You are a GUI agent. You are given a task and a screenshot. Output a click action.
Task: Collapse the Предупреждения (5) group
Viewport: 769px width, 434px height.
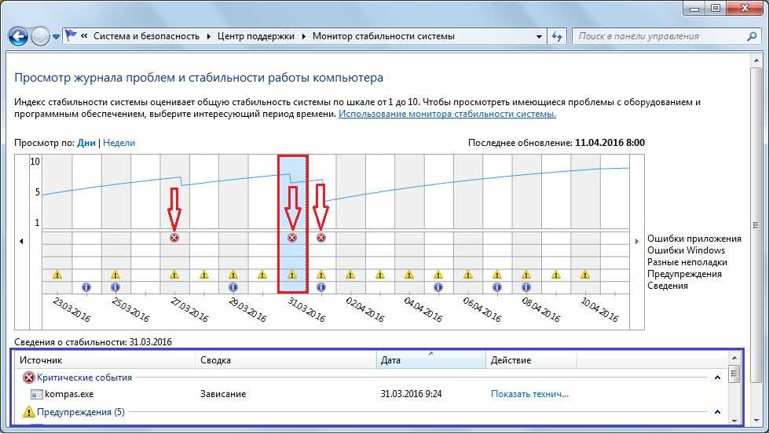pyautogui.click(x=717, y=411)
